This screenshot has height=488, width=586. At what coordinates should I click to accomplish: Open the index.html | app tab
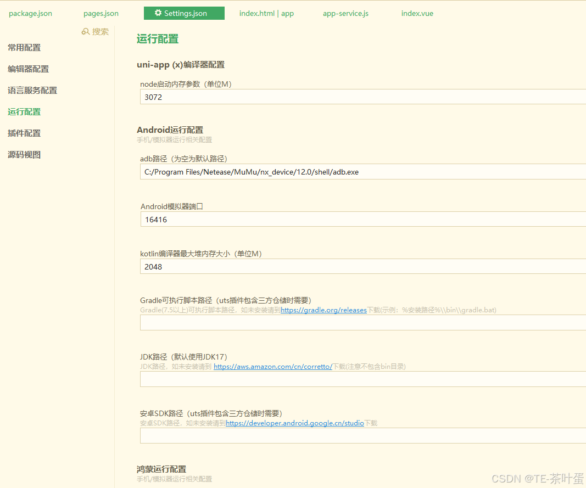(266, 13)
